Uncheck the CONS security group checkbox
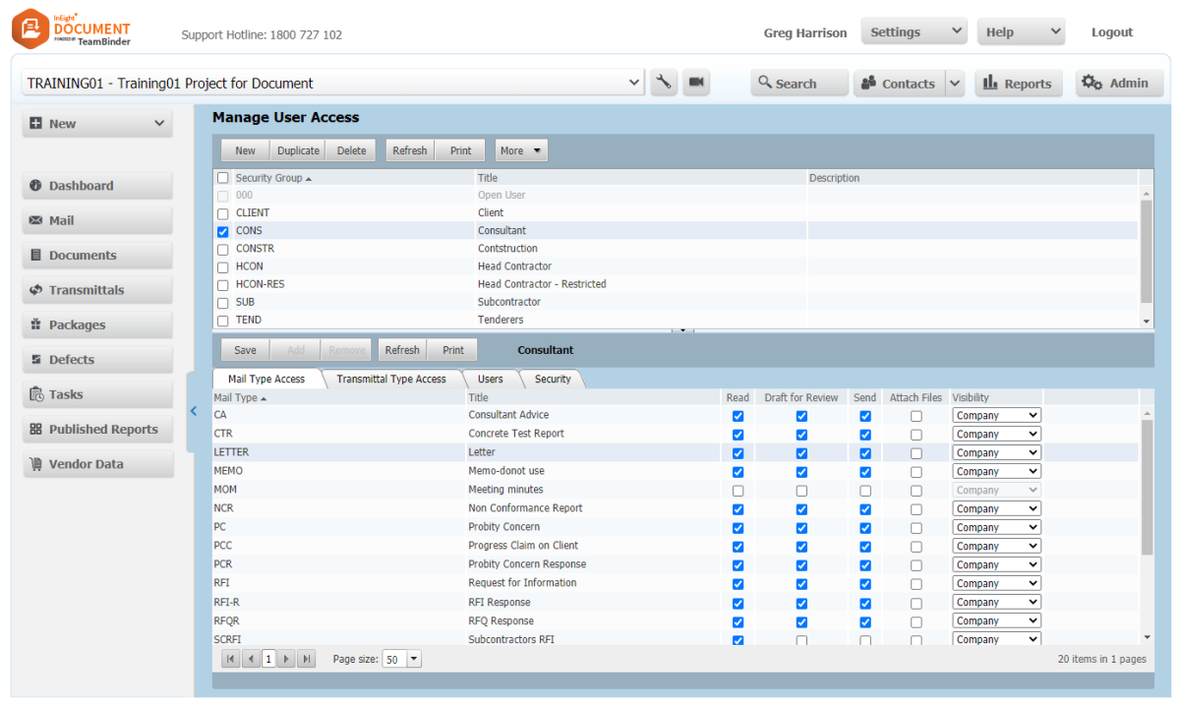Image resolution: width=1180 pixels, height=706 pixels. pyautogui.click(x=223, y=231)
